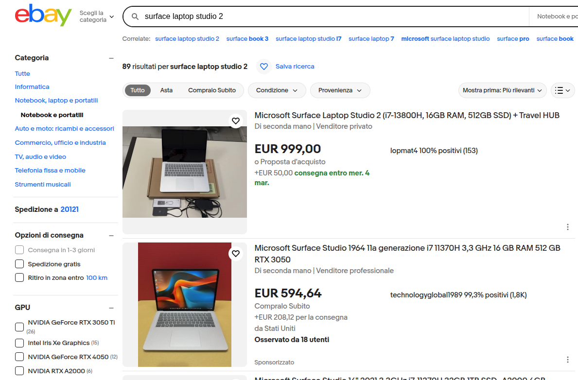Check the NVIDIA GeForce RTX 4050 filter

19,357
